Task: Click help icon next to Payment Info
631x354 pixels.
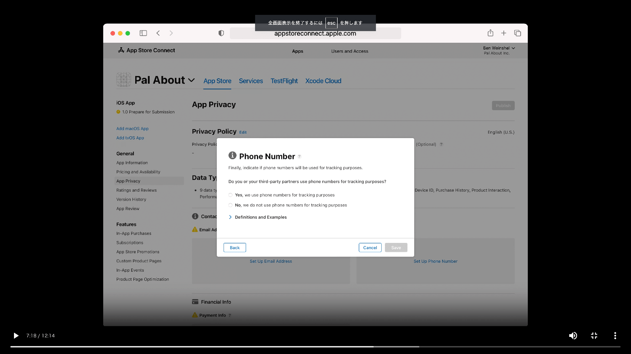Action: pos(229,316)
